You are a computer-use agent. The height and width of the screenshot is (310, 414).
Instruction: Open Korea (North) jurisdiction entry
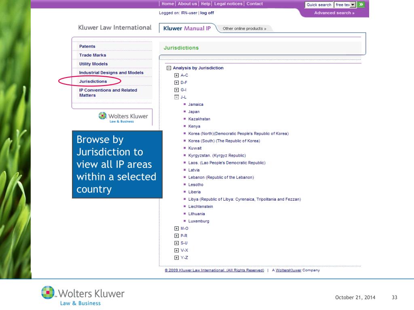[239, 134]
